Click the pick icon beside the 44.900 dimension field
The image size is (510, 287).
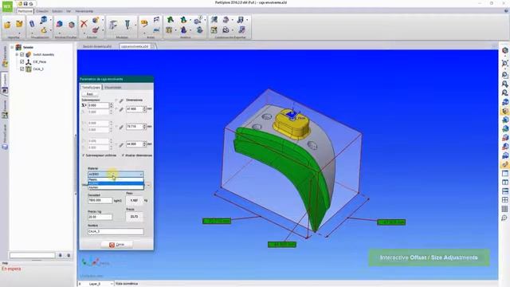click(121, 144)
